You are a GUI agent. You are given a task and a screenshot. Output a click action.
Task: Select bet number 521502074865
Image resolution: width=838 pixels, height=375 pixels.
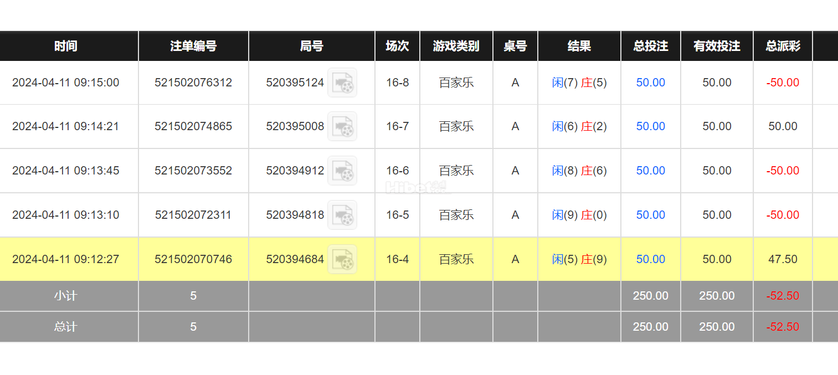pos(193,126)
